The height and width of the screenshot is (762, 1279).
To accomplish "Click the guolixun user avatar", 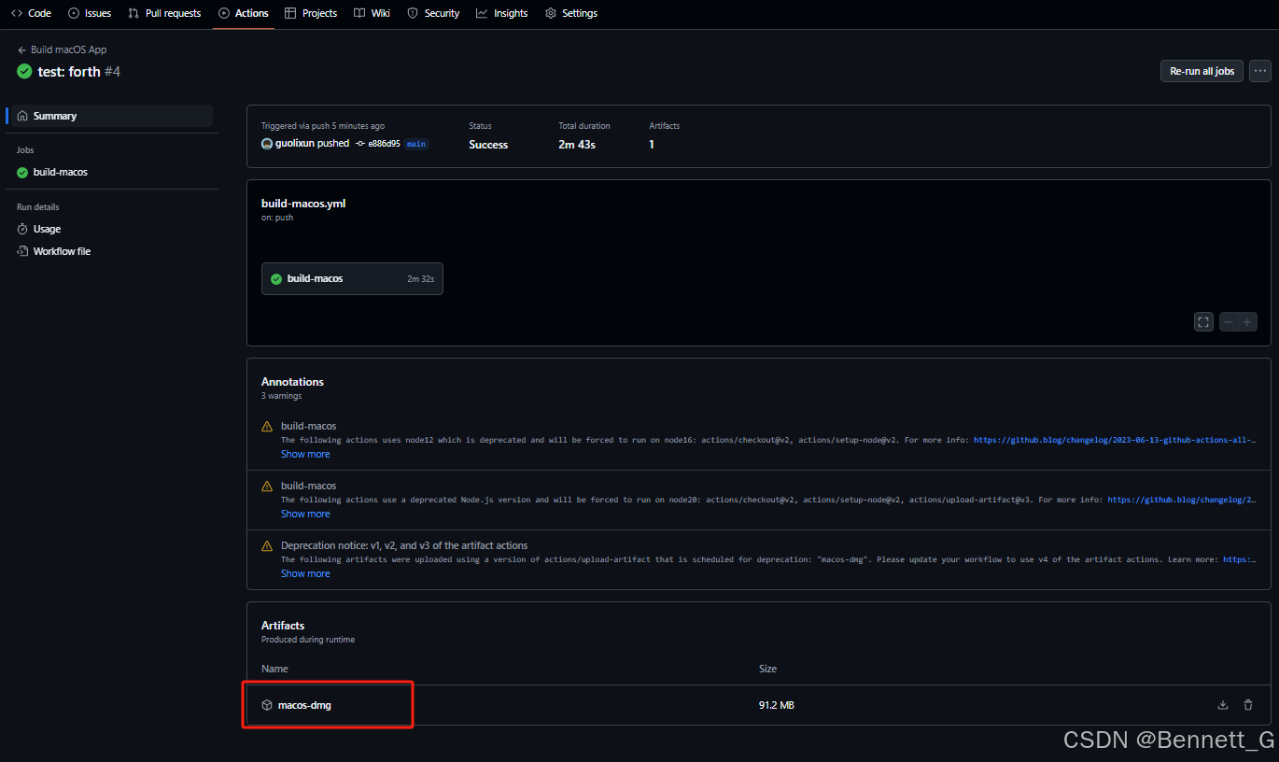I will pyautogui.click(x=267, y=144).
